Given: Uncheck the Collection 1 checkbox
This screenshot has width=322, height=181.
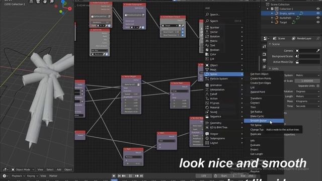Looking at the screenshot, I should [272, 9].
